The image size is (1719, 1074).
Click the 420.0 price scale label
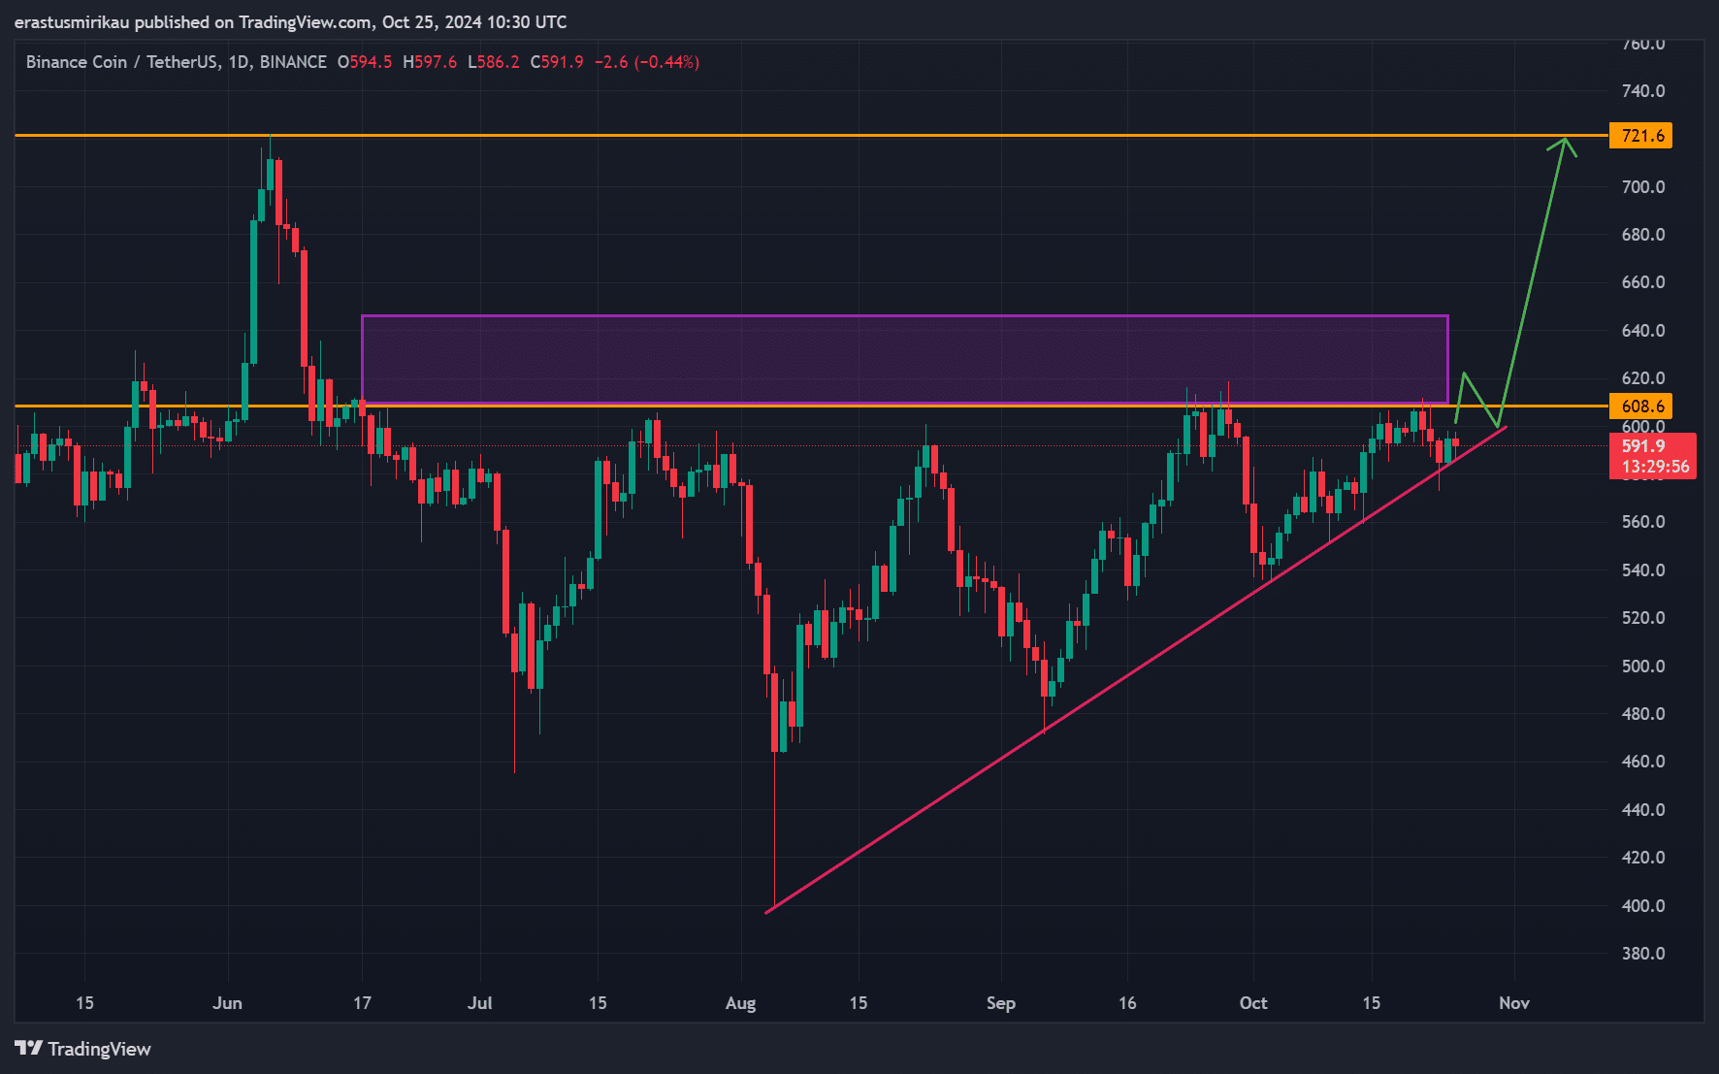tap(1642, 857)
